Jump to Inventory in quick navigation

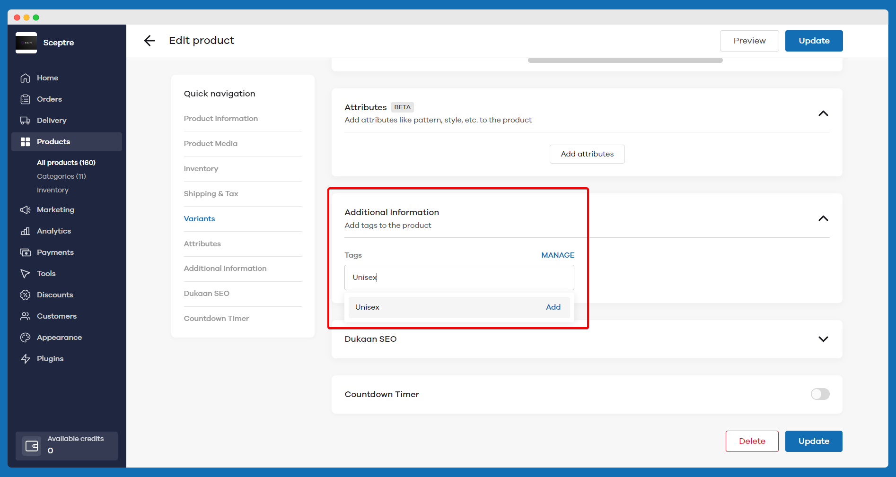click(201, 169)
